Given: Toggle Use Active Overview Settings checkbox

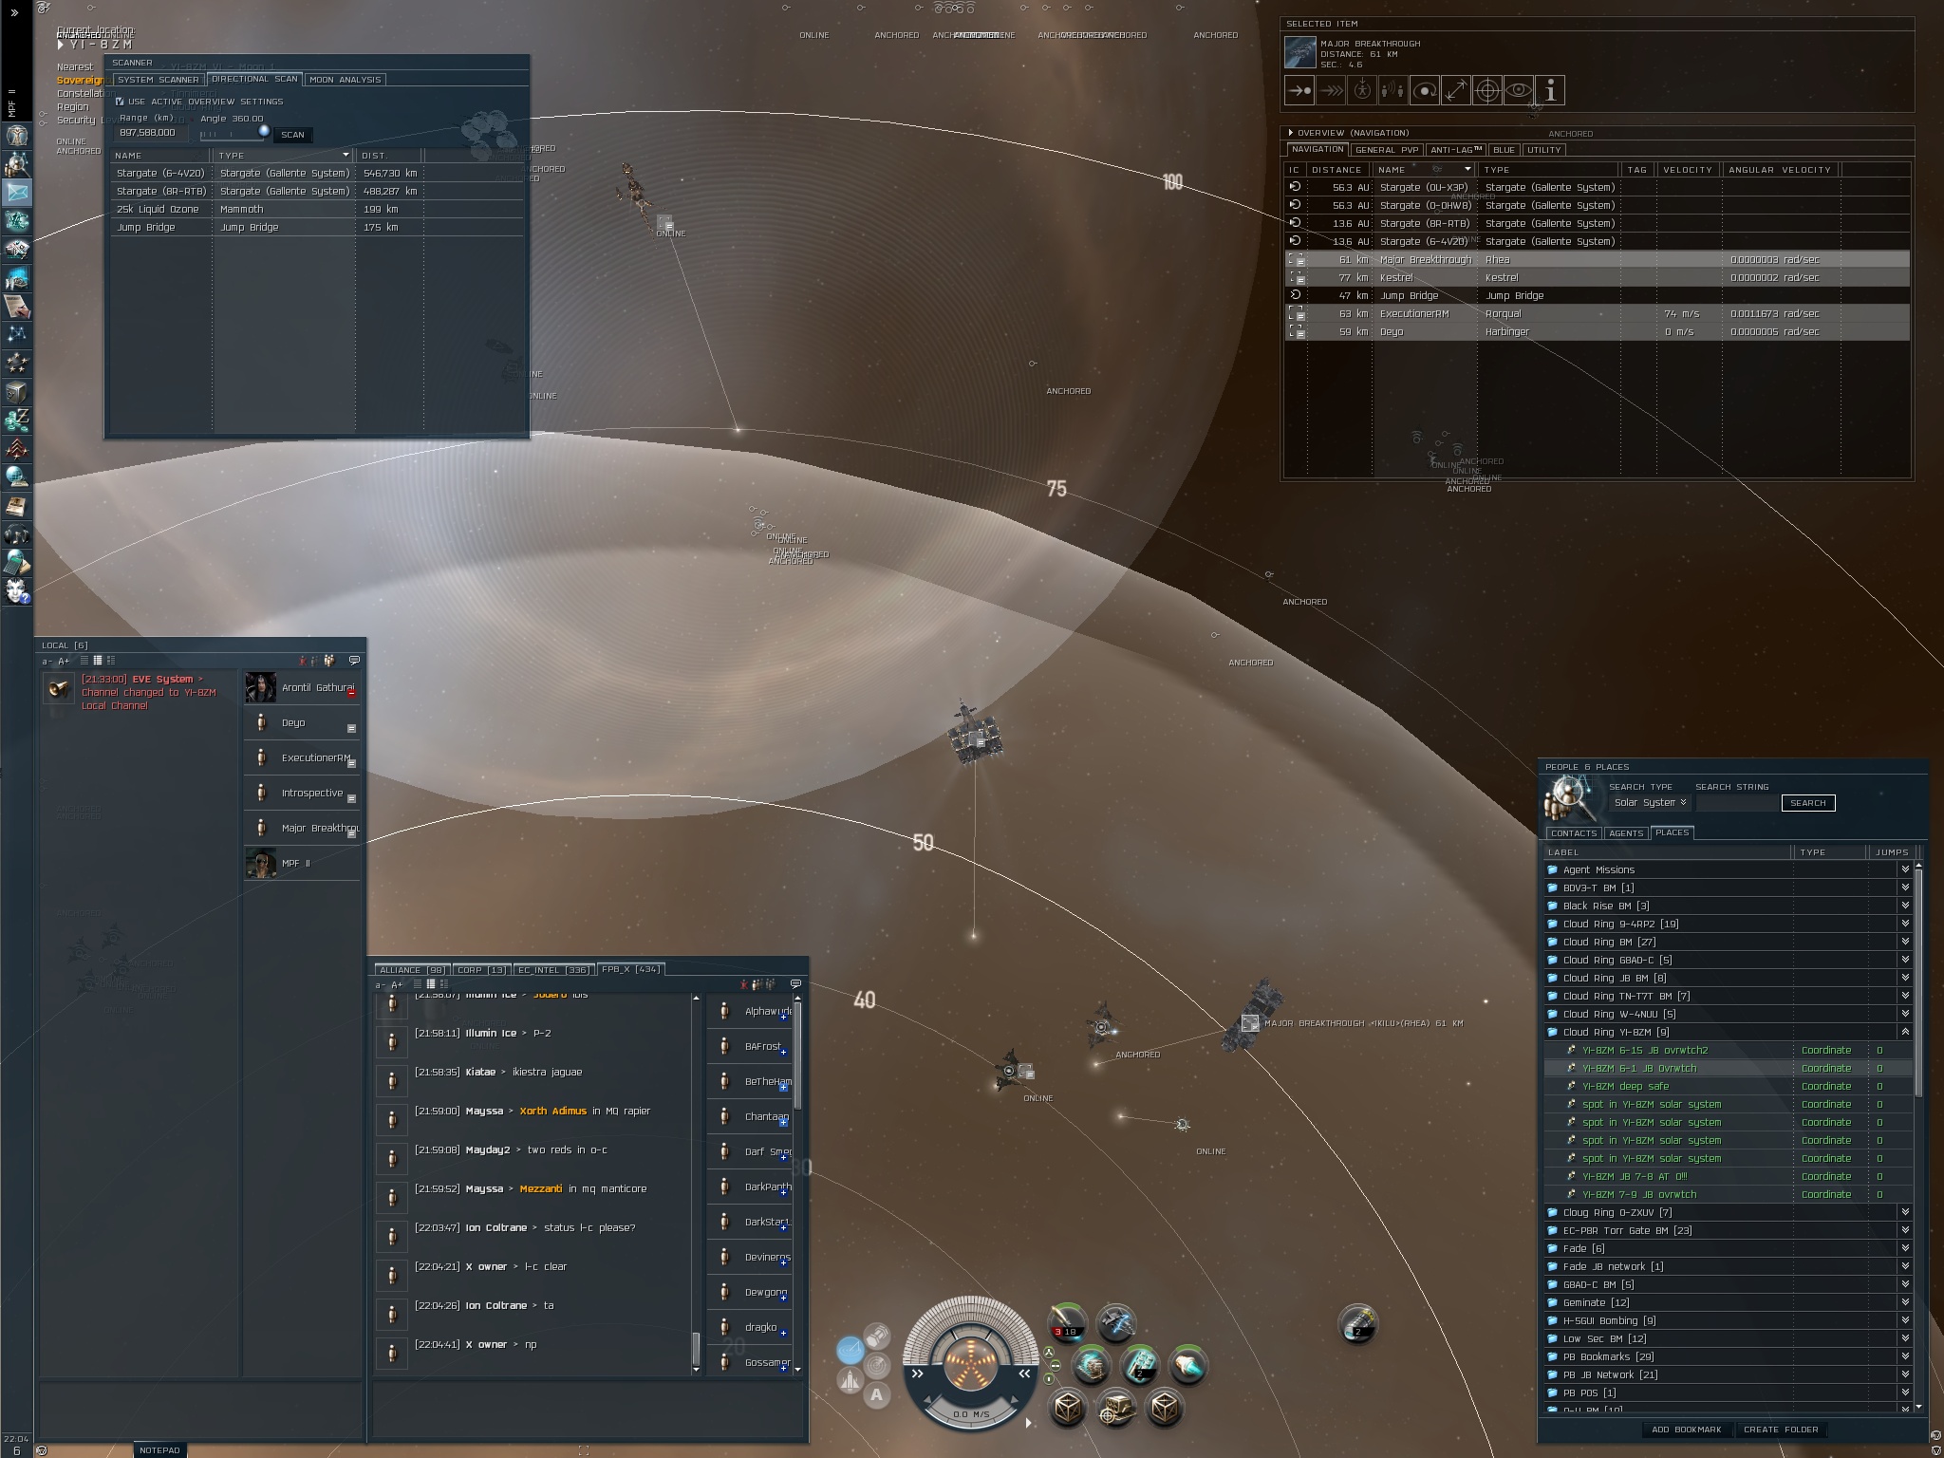Looking at the screenshot, I should point(120,102).
